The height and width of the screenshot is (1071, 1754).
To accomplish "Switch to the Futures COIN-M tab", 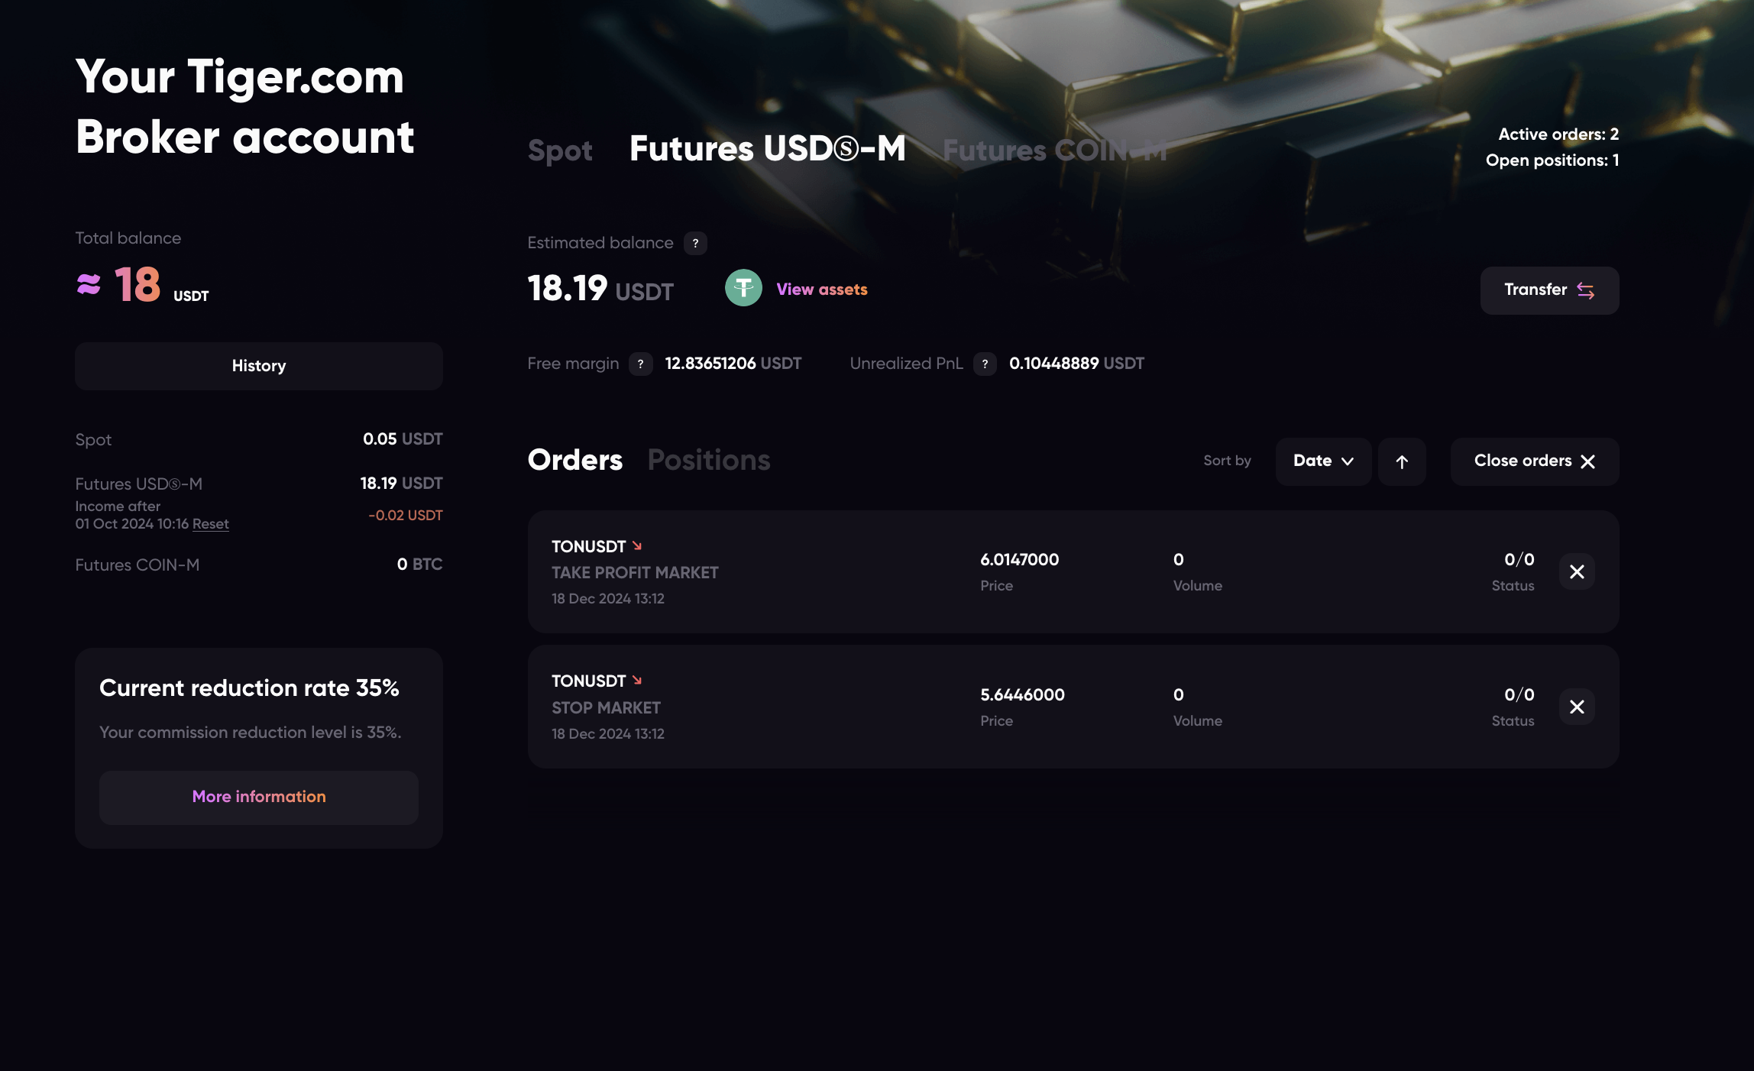I will click(1054, 150).
